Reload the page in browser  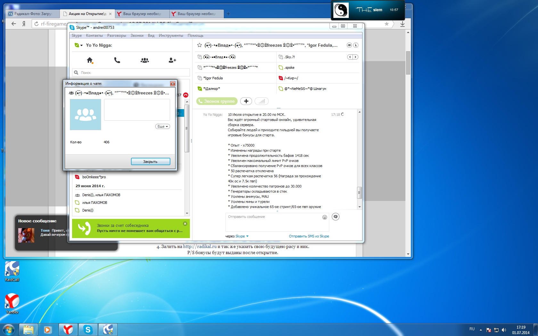point(37,24)
